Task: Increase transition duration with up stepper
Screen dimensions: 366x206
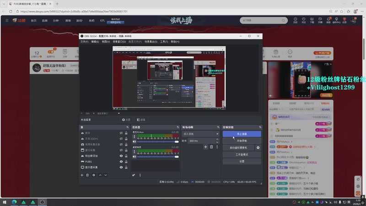Action: pyautogui.click(x=217, y=140)
